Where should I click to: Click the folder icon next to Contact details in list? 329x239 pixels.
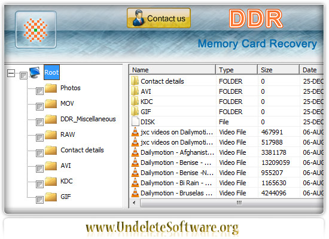(x=135, y=81)
